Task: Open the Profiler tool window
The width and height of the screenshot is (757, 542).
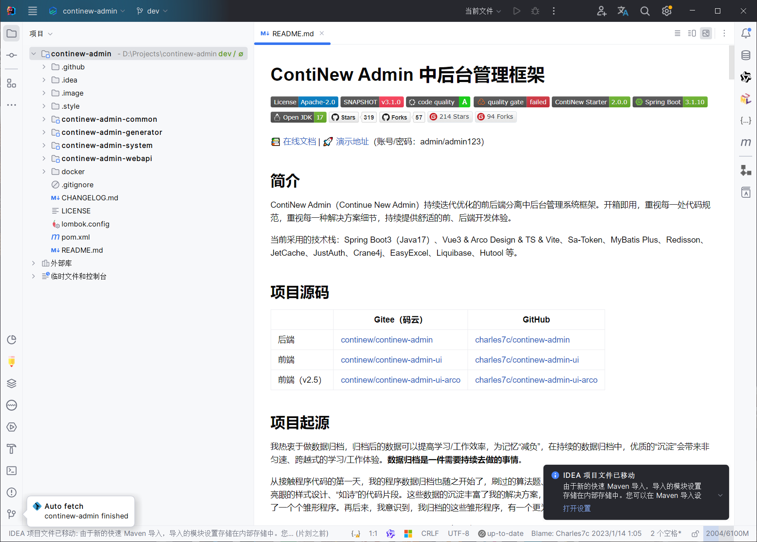Action: tap(12, 340)
